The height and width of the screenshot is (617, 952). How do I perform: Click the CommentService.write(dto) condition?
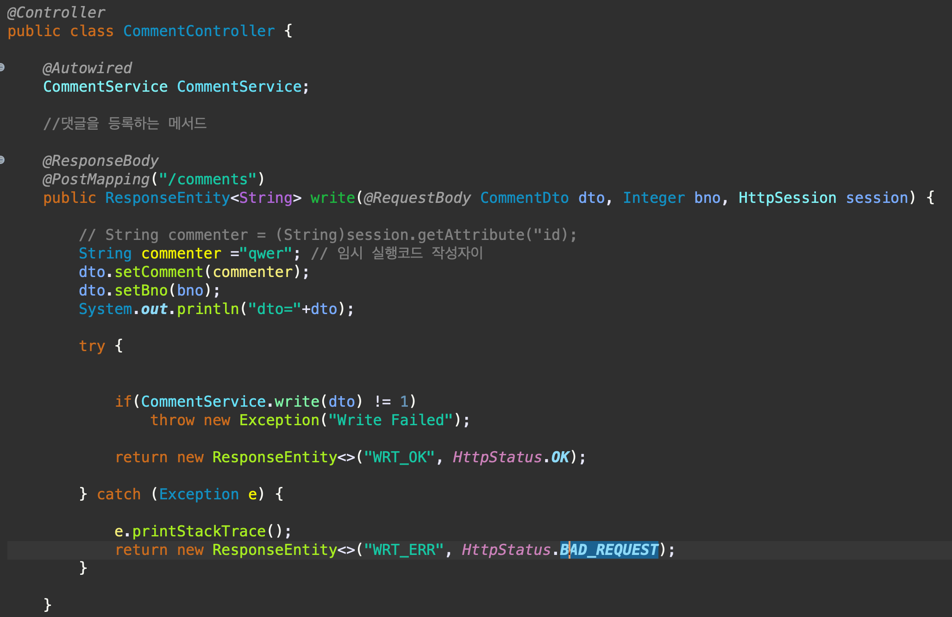[x=252, y=402]
